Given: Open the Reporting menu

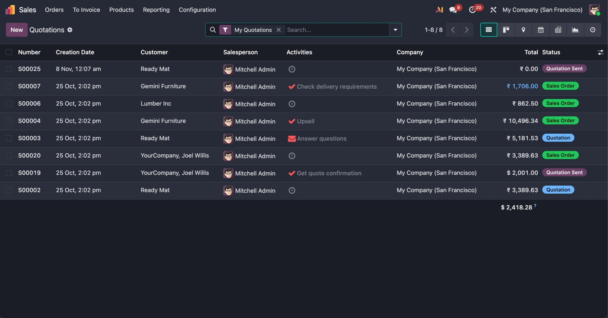Looking at the screenshot, I should click(156, 10).
